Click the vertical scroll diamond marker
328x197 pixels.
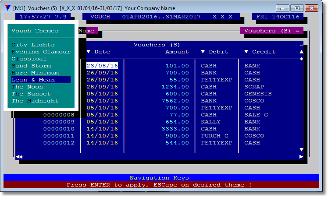click(x=301, y=59)
